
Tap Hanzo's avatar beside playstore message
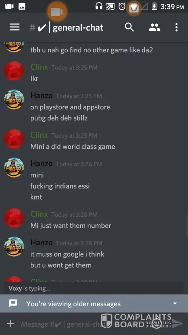click(x=14, y=99)
